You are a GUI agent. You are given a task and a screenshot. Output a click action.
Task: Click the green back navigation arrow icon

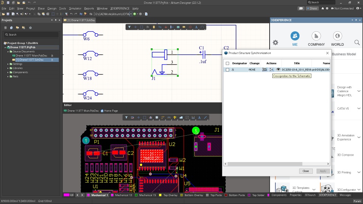(x=135, y=14)
